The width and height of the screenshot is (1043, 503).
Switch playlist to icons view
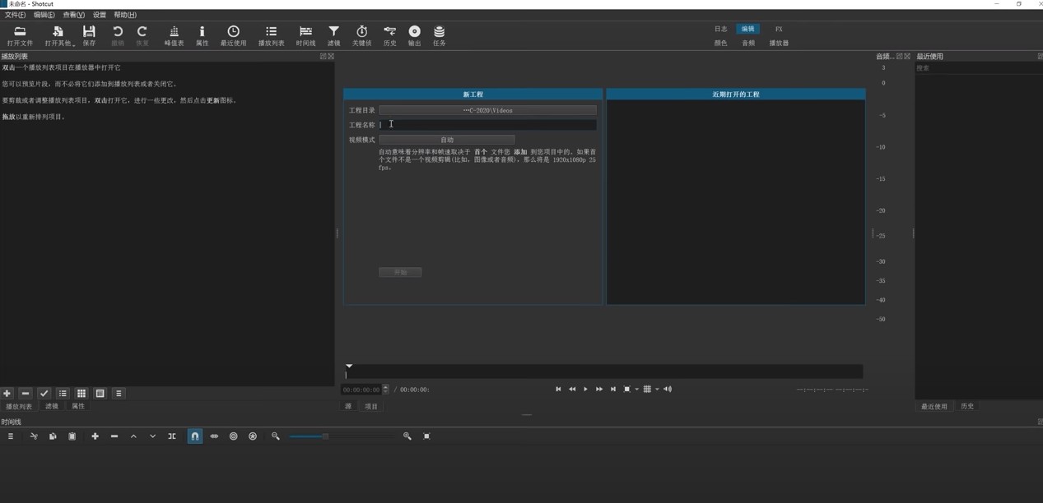(x=100, y=394)
